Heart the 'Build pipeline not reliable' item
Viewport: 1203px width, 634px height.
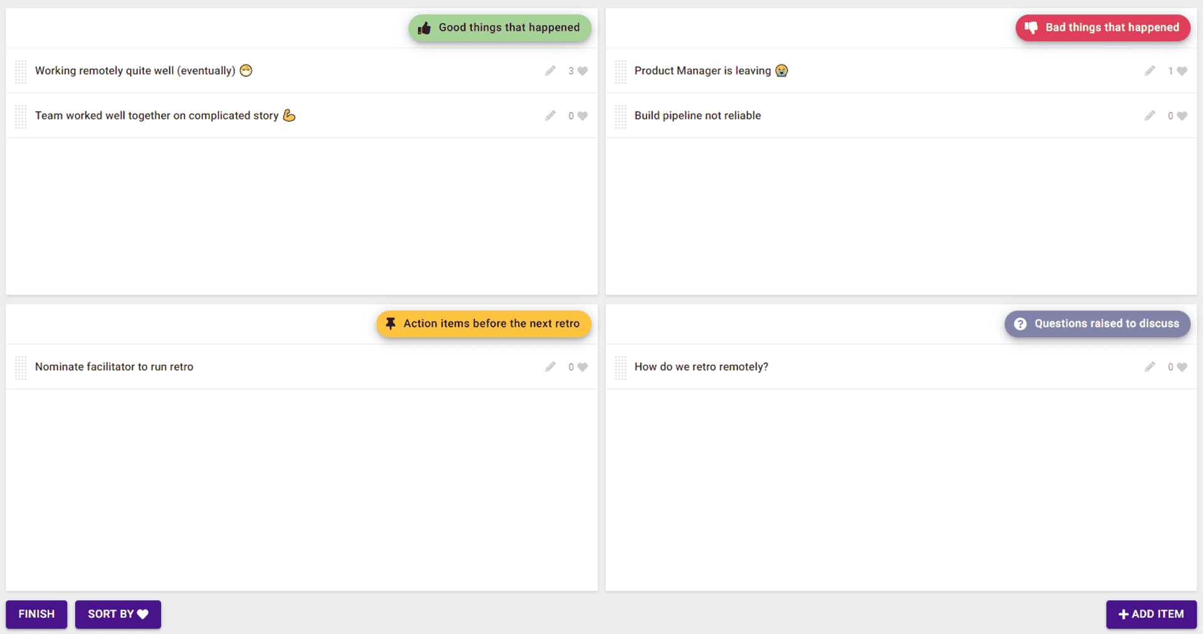(1182, 116)
